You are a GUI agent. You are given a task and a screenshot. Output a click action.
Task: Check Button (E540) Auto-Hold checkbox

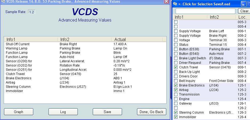coord(176,54)
